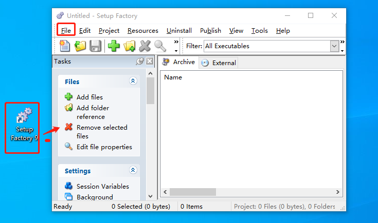Viewport: 378px width, 223px height.
Task: Click the Settings group header title
Action: pos(78,171)
